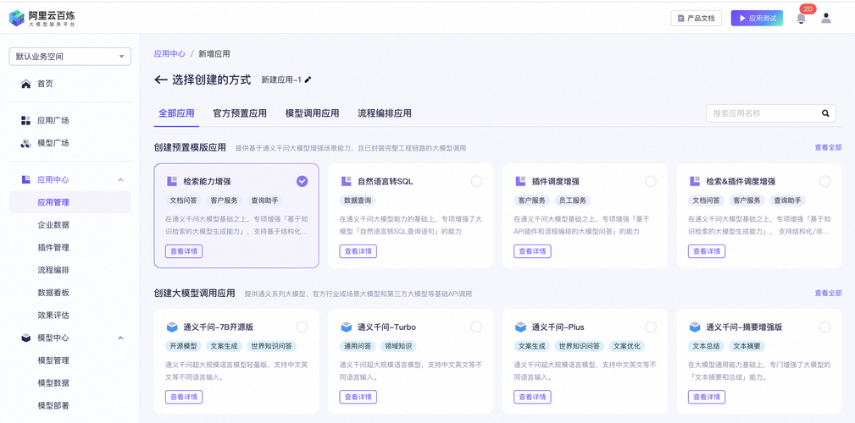Click the 应用测试 button

click(x=757, y=18)
